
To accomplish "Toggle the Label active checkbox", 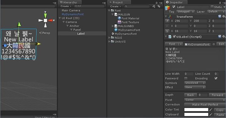I will [x=174, y=7].
